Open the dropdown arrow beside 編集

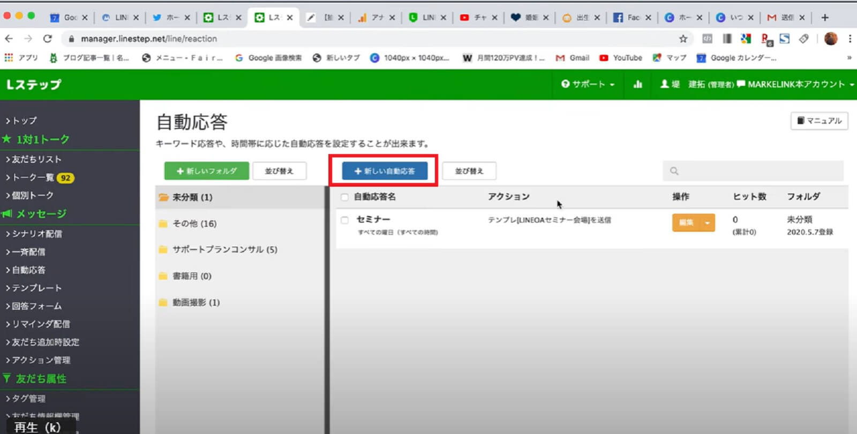coord(708,223)
